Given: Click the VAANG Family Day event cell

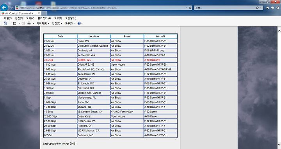Looking at the screenshot, I should coord(127,112).
